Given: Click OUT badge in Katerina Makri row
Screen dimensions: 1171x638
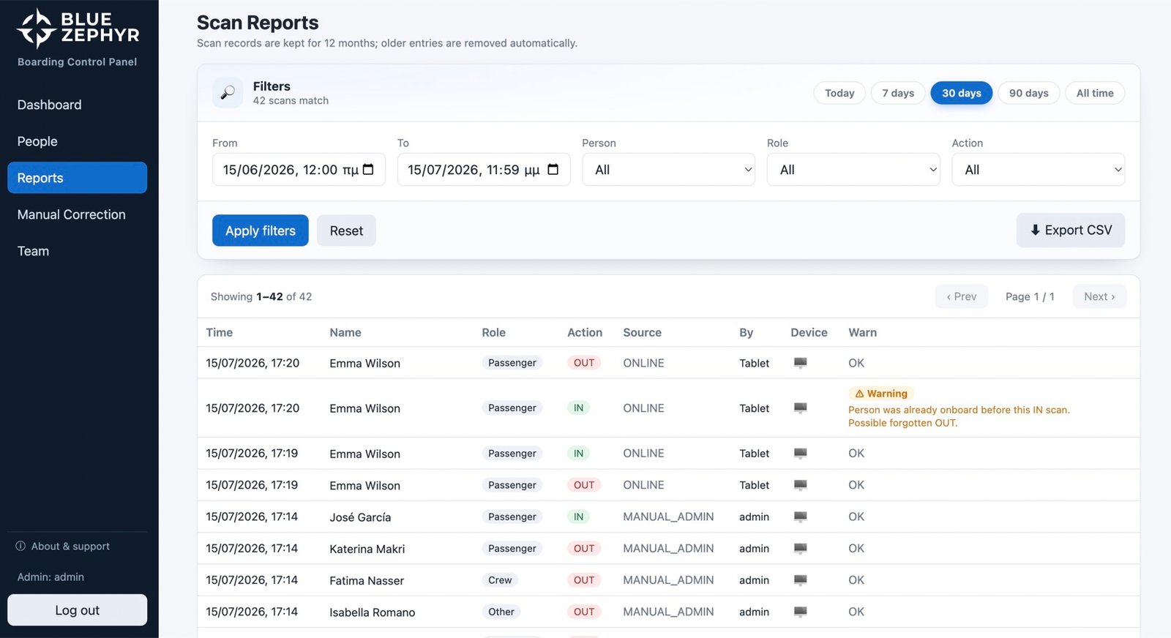Looking at the screenshot, I should coord(584,548).
